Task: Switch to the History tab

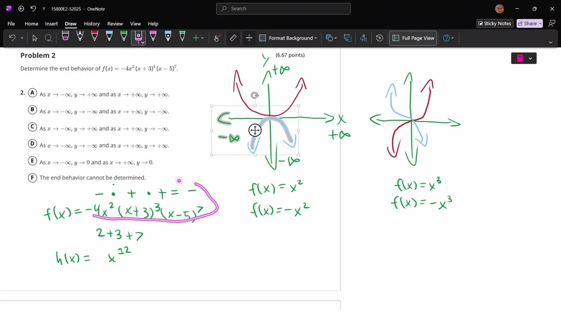Action: click(x=92, y=24)
